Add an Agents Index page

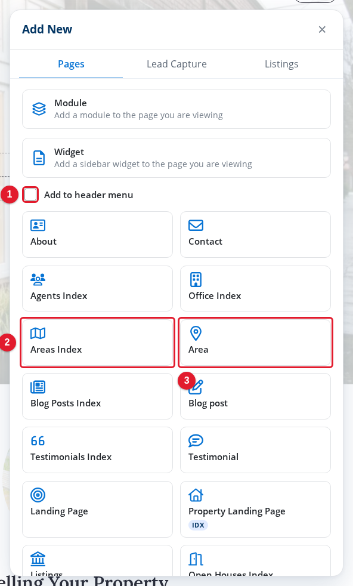click(x=98, y=288)
